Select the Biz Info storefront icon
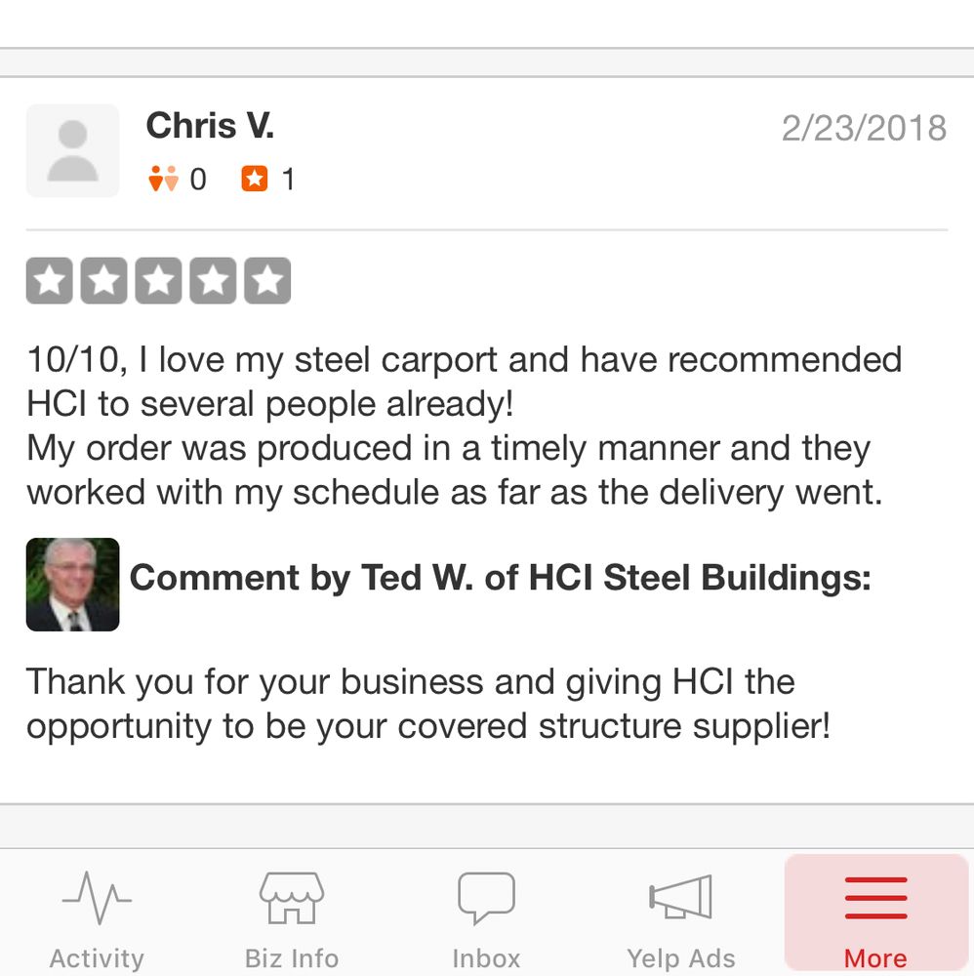The height and width of the screenshot is (976, 974). pos(291,894)
